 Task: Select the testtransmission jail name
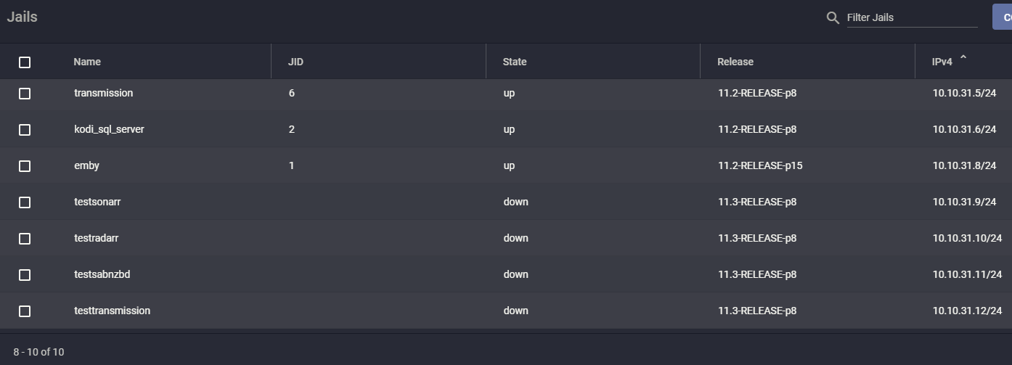112,311
